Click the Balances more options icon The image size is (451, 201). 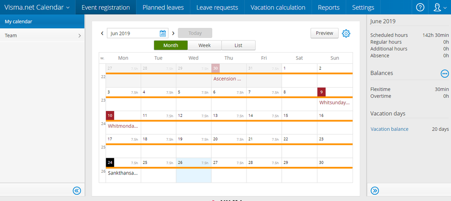point(445,73)
